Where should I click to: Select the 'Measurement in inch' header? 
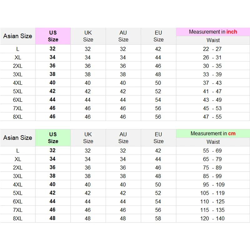(213, 32)
